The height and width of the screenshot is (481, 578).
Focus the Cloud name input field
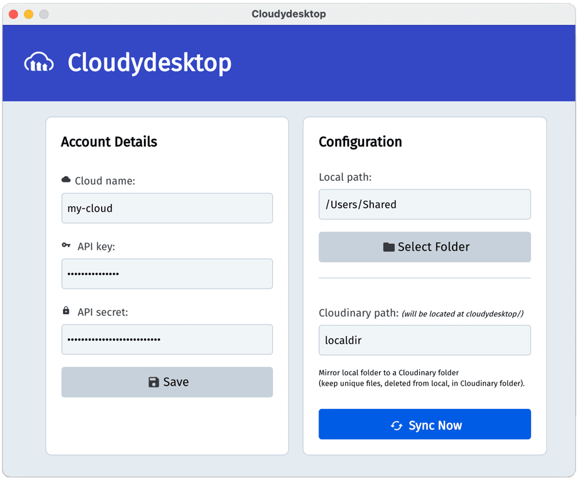[x=167, y=208]
